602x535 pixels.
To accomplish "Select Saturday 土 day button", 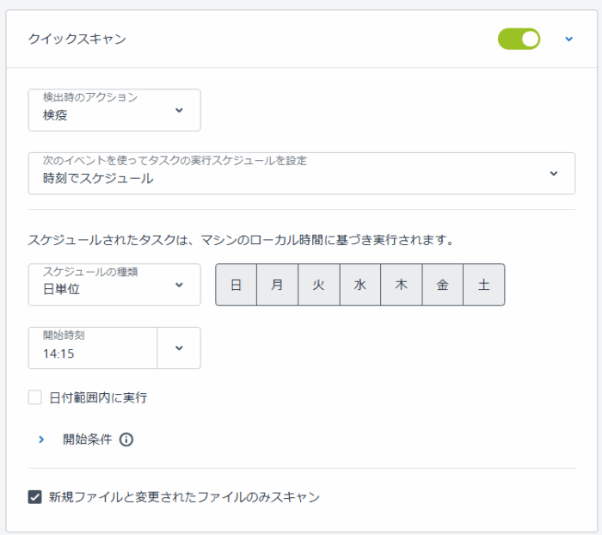I will 483,285.
